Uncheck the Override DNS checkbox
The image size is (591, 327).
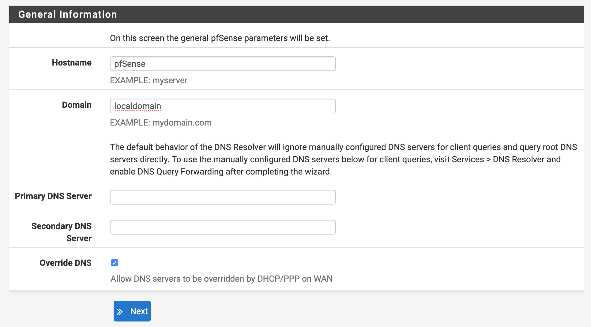coord(115,263)
